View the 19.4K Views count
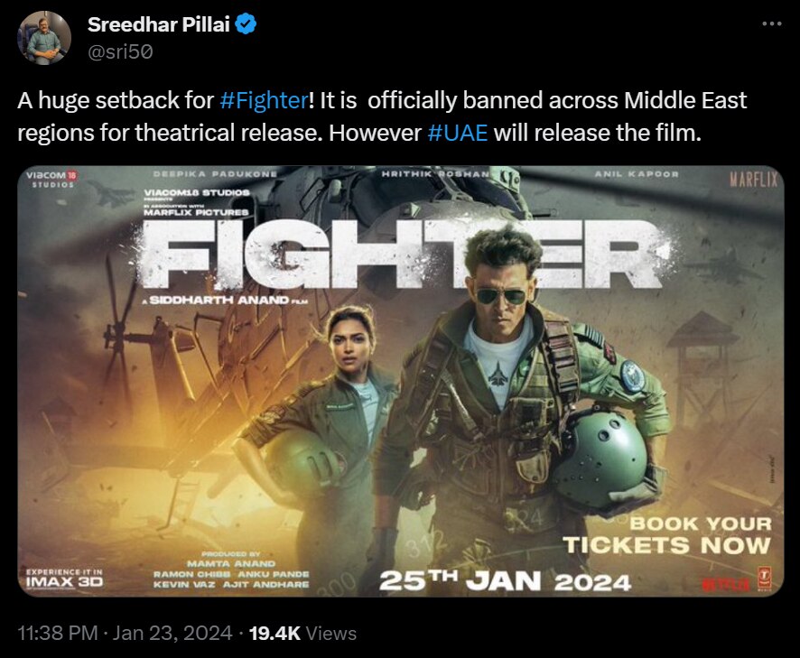This screenshot has height=658, width=800. pyautogui.click(x=302, y=633)
